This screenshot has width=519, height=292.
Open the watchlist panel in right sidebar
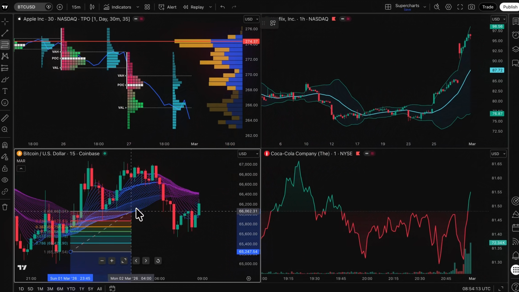[x=516, y=22]
